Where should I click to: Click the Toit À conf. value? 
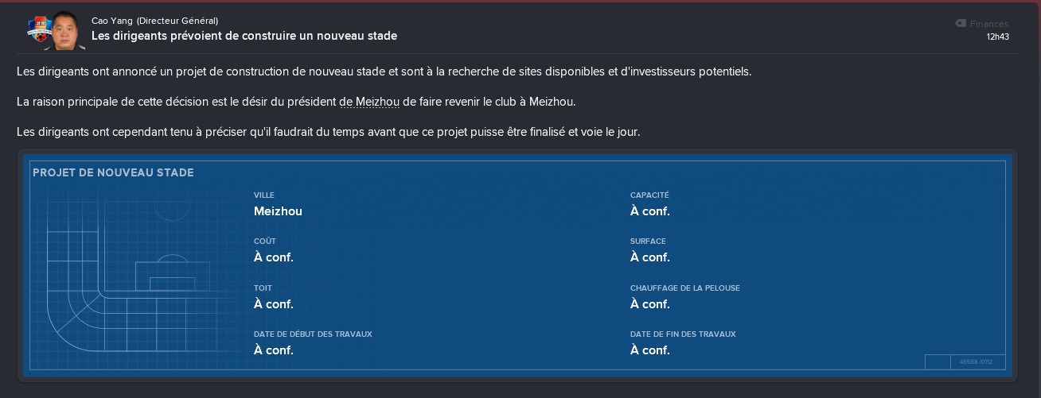(274, 304)
